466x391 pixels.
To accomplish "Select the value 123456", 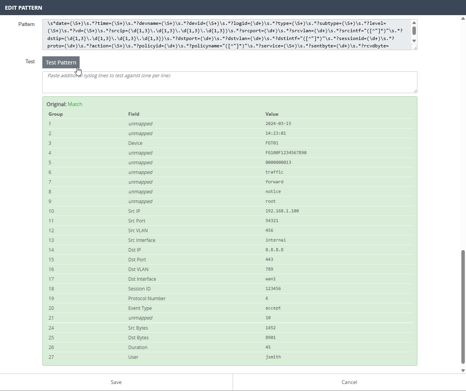I will point(273,288).
